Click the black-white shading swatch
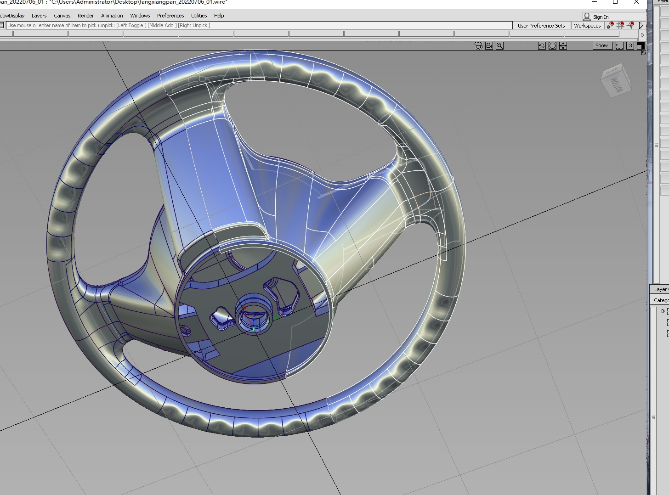This screenshot has height=495, width=669. click(640, 45)
